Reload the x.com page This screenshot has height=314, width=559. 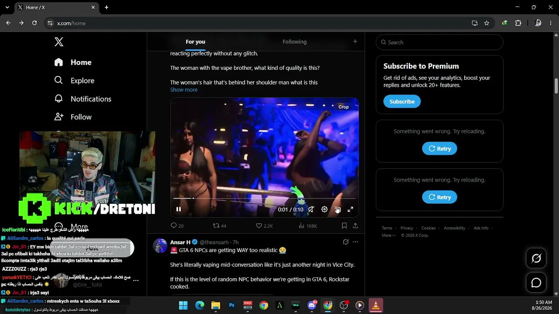35,23
